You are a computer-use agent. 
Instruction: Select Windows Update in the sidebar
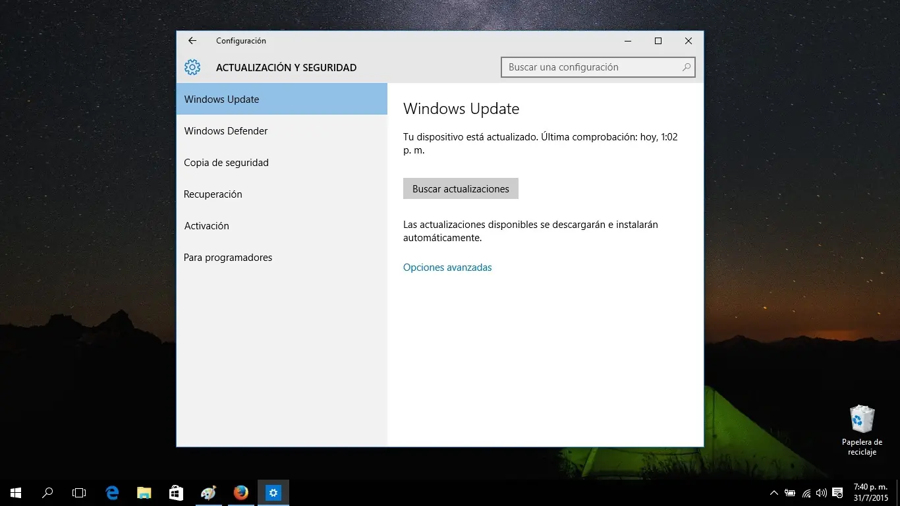tap(282, 99)
